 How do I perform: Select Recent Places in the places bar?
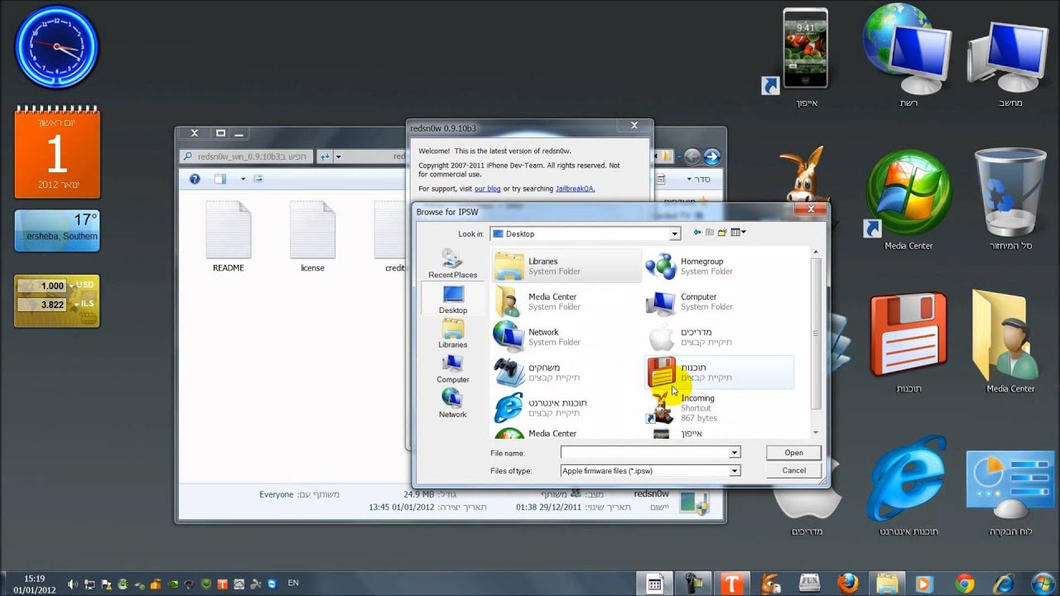452,264
